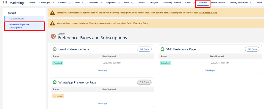Open View Page for SMS Preference Page
This screenshot has height=109, width=264.
[x=210, y=70]
